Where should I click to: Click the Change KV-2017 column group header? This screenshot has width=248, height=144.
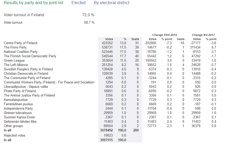[203, 35]
